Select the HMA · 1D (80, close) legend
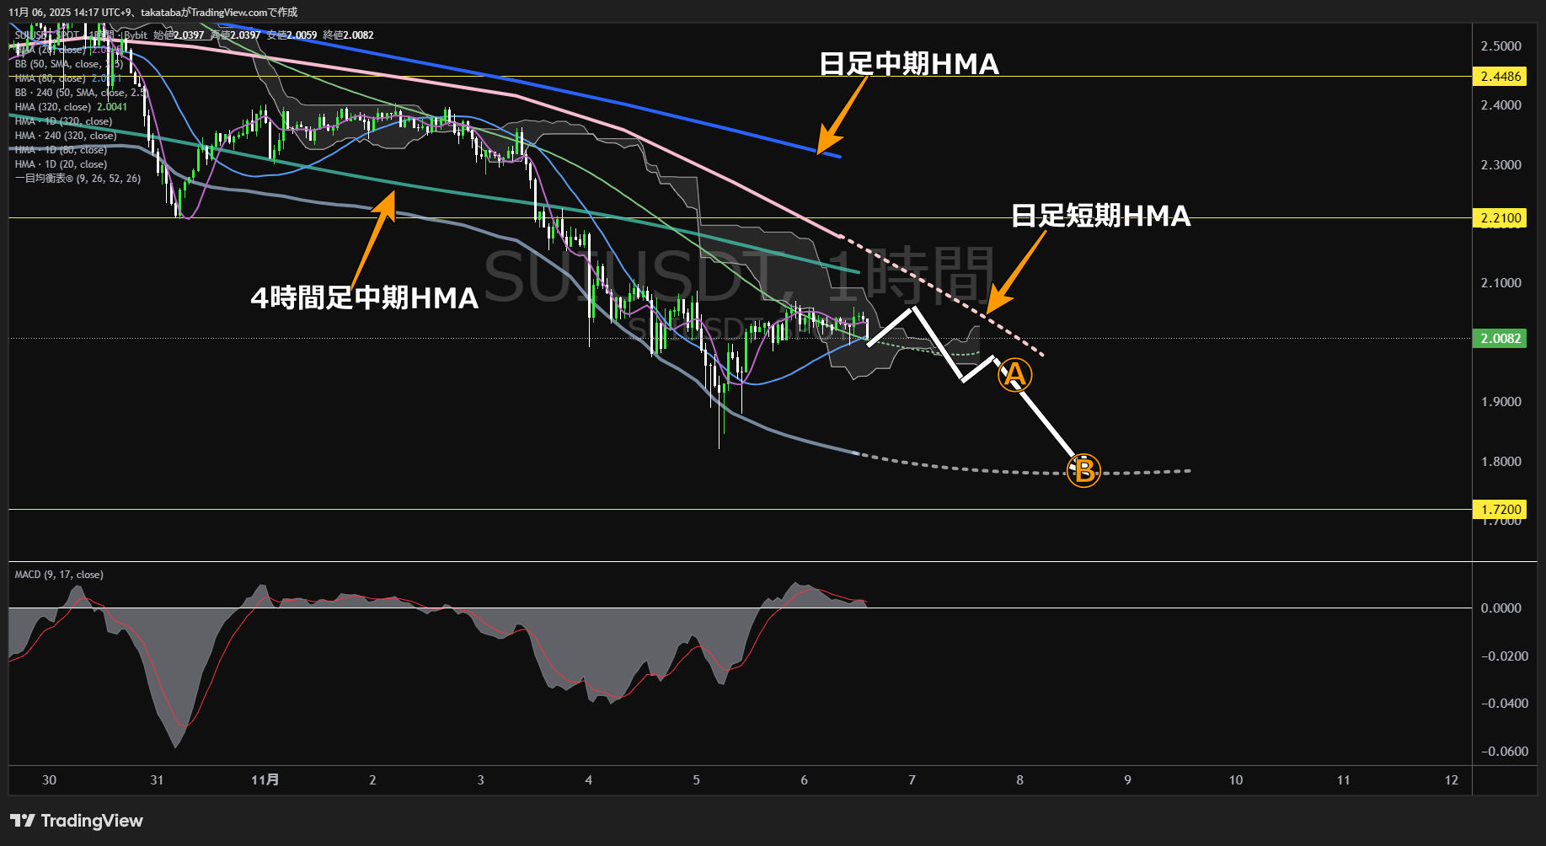Image resolution: width=1546 pixels, height=846 pixels. click(x=61, y=150)
